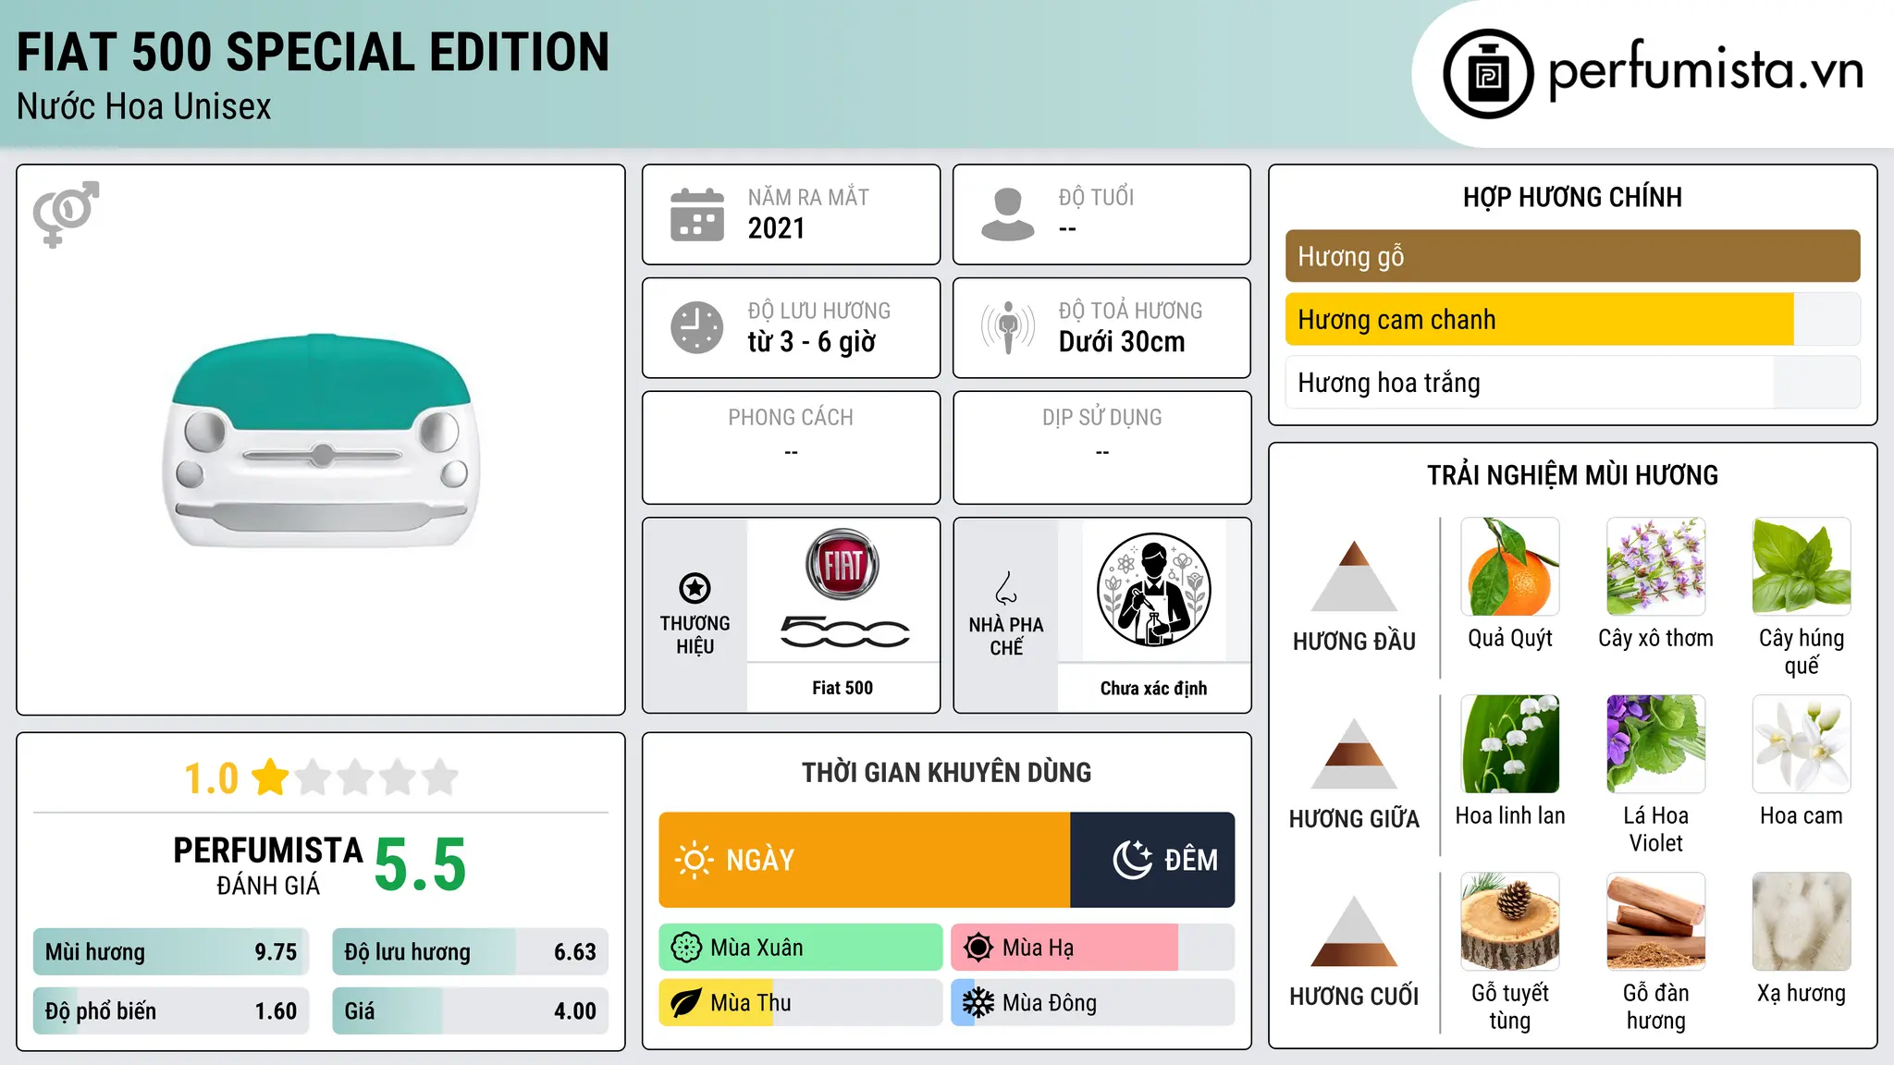Click the Mùa Đông season bar
1894x1065 pixels.
click(x=1093, y=1003)
